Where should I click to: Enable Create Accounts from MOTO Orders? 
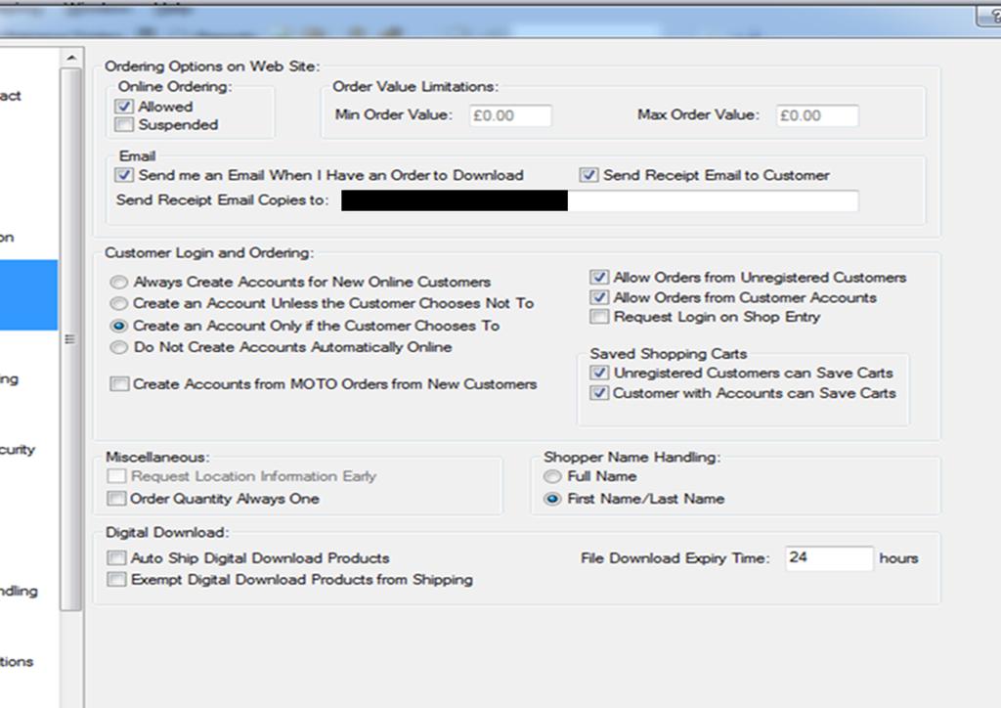pyautogui.click(x=119, y=384)
